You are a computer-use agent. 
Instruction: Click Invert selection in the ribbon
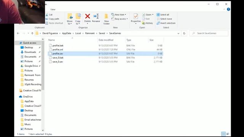click(x=166, y=23)
